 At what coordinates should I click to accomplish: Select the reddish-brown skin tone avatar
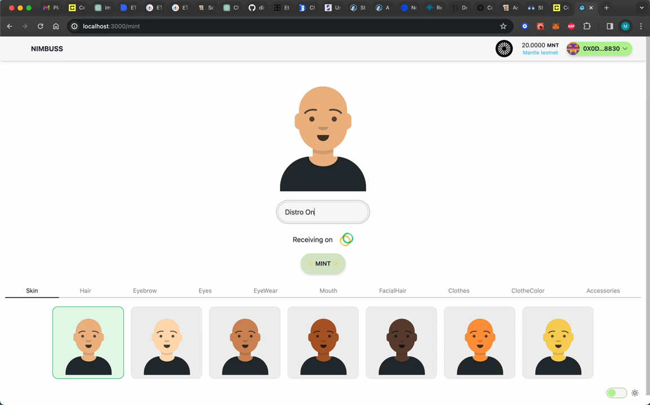pyautogui.click(x=323, y=343)
